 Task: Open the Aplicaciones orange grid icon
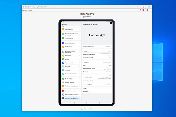[63, 56]
